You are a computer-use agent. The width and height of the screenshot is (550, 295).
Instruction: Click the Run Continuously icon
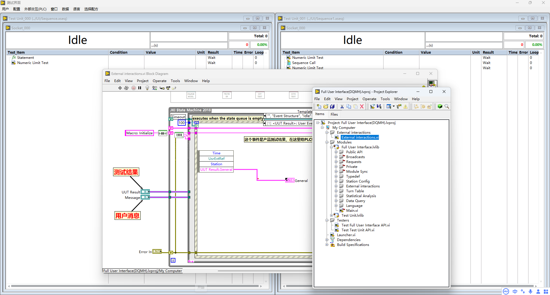[126, 88]
